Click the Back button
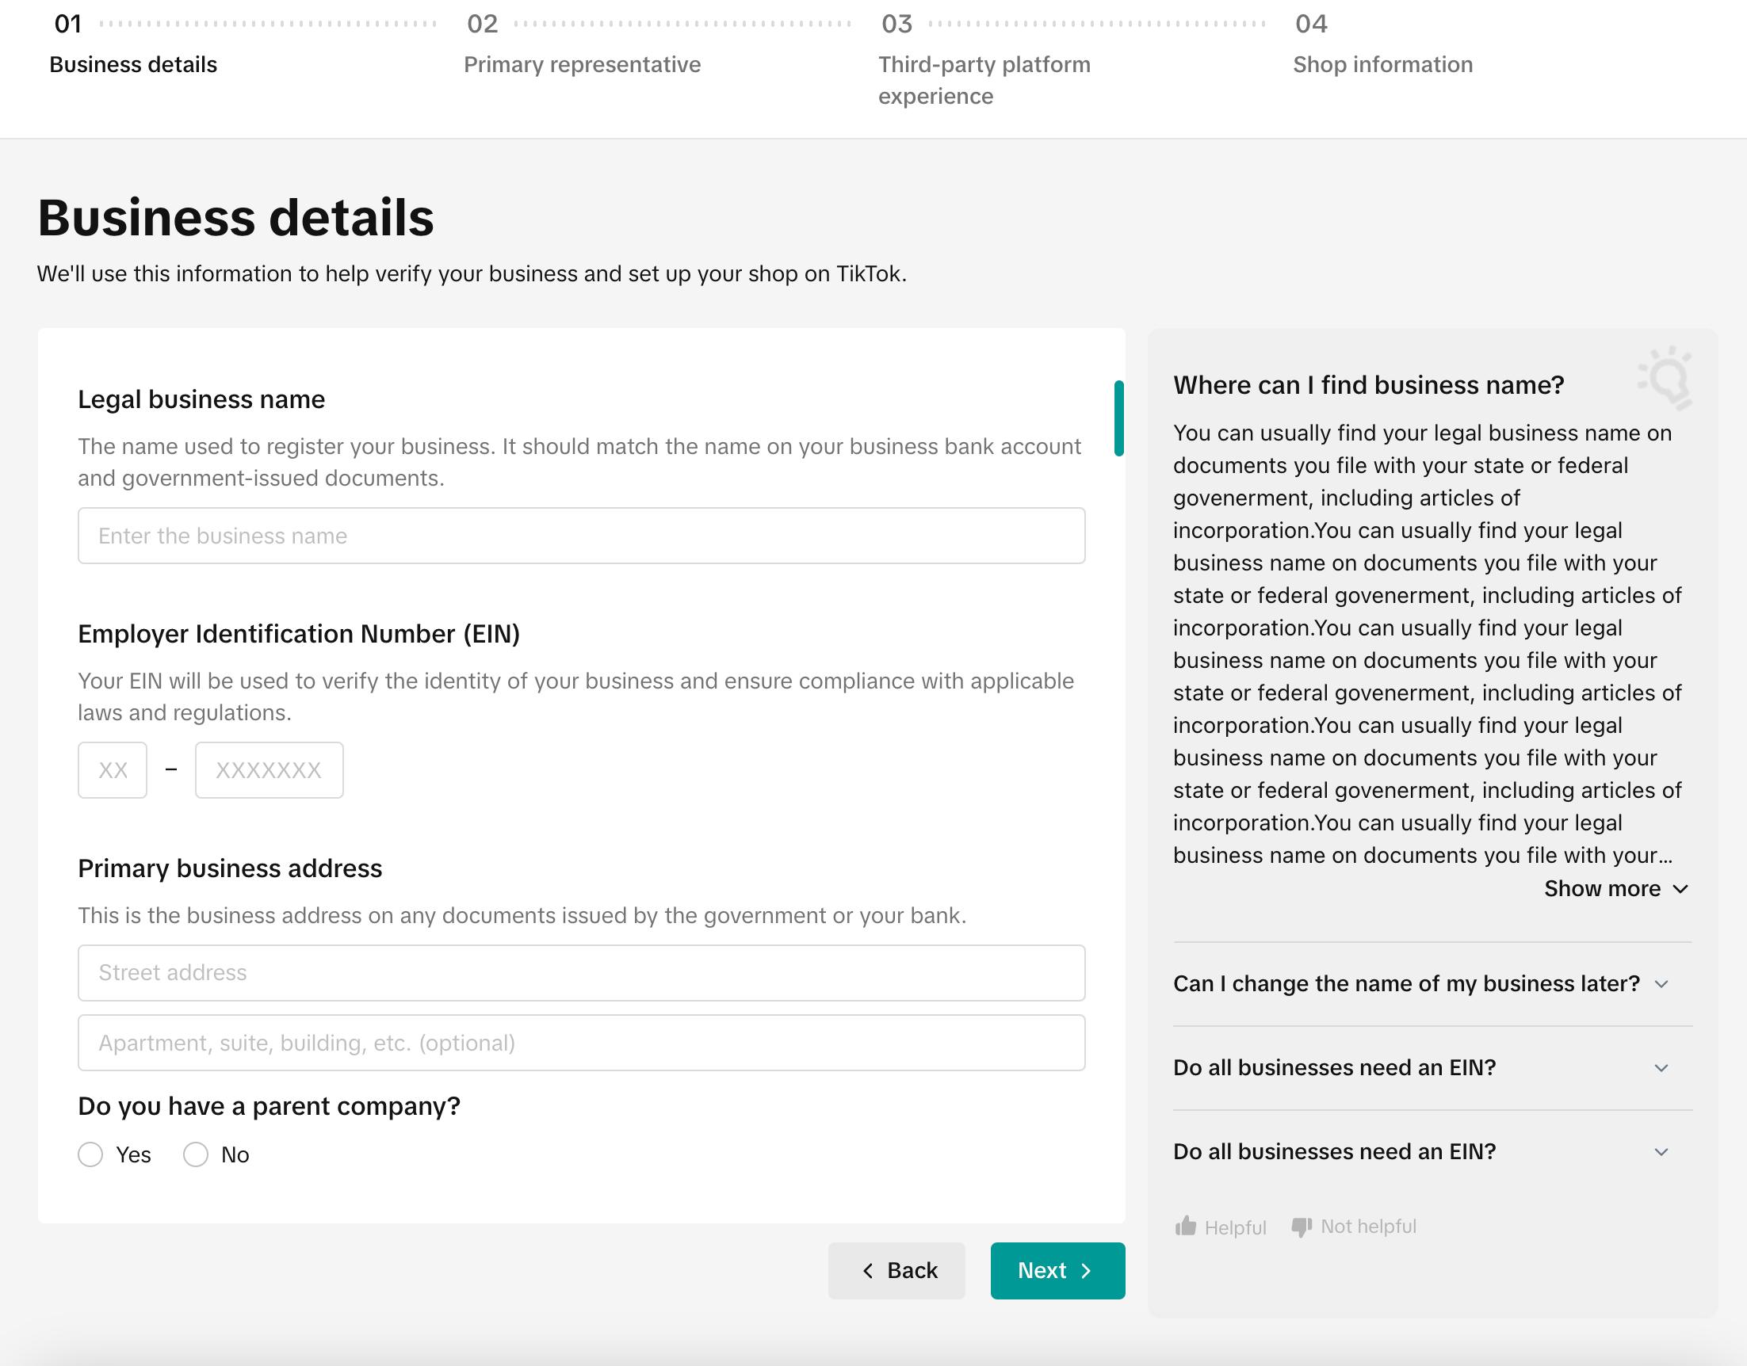This screenshot has width=1747, height=1366. coord(896,1270)
